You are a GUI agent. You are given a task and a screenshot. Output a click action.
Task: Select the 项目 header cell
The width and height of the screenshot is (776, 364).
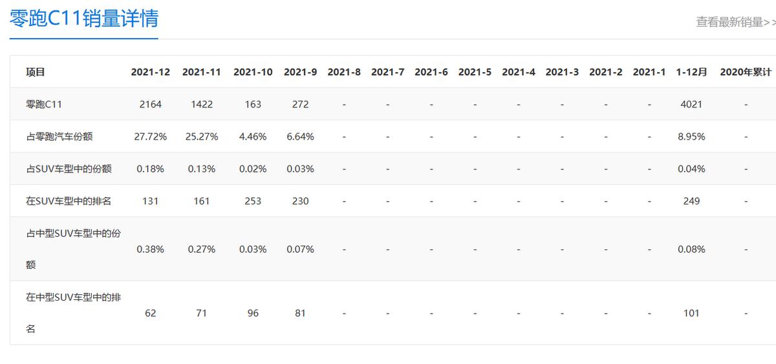point(36,72)
